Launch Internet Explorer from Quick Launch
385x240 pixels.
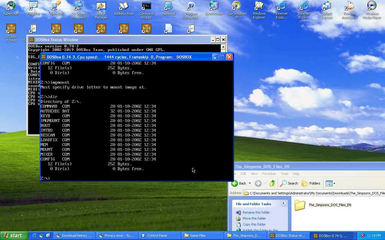coord(34,235)
